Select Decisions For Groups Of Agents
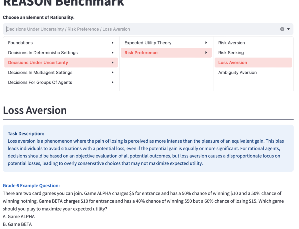 pyautogui.click(x=40, y=82)
